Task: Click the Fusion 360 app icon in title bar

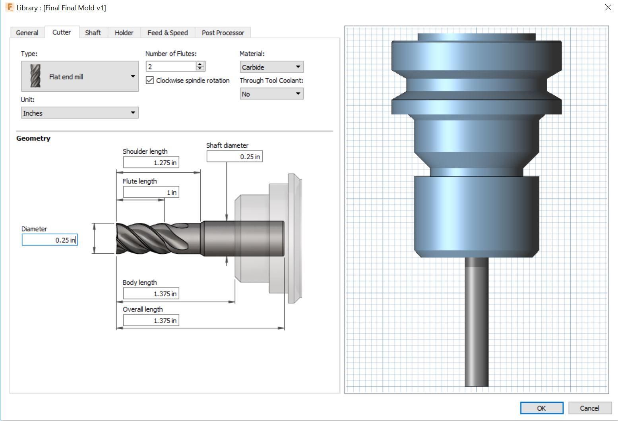Action: coord(10,8)
